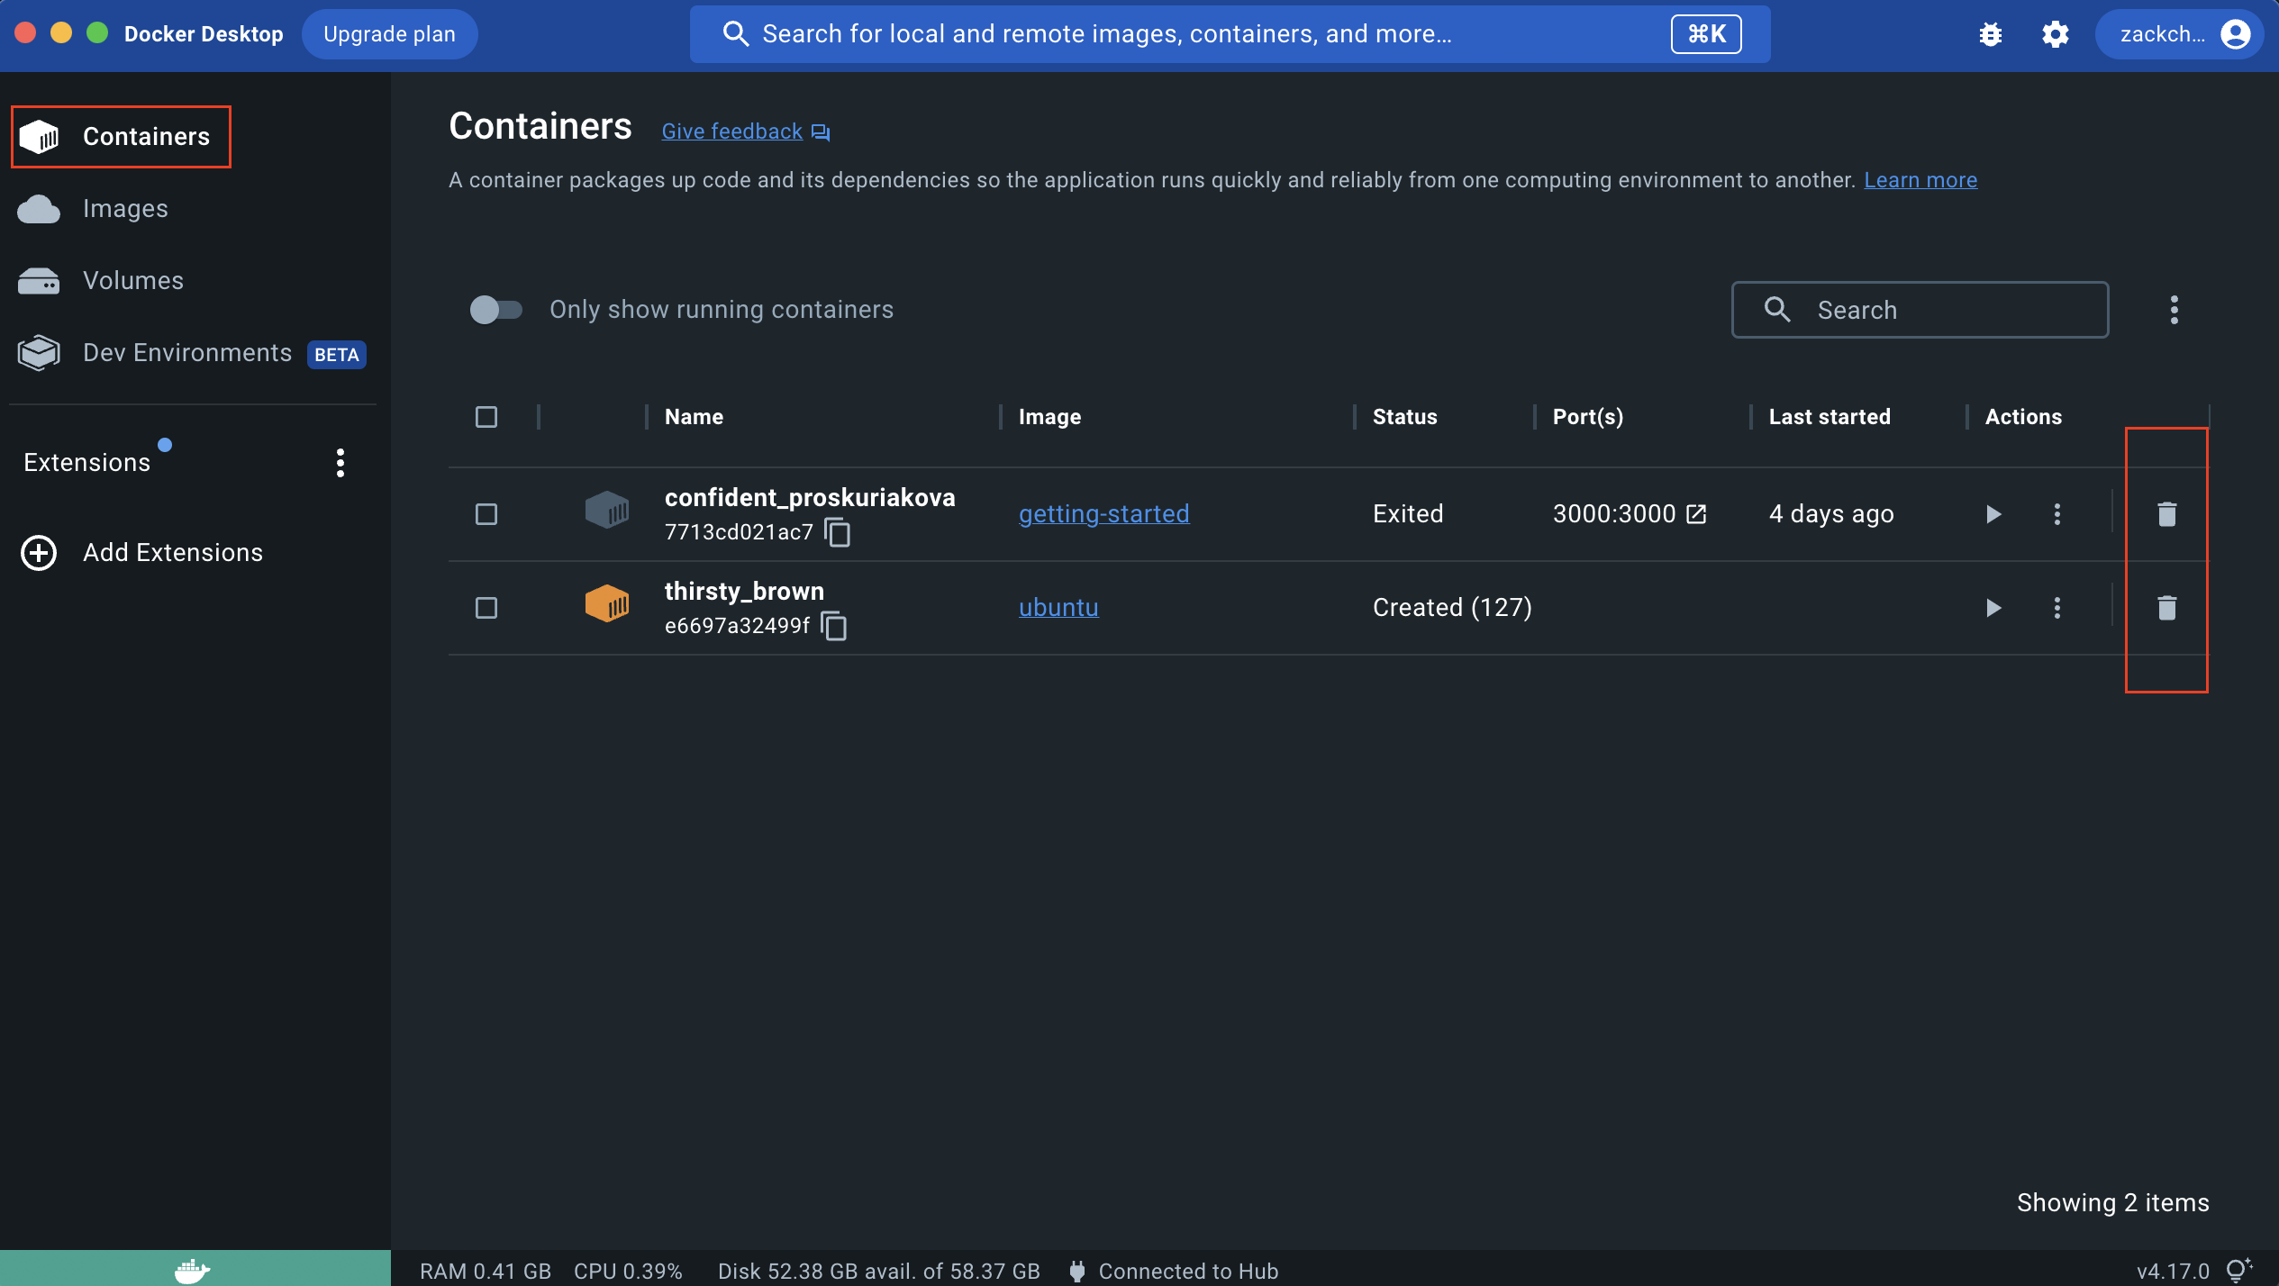The height and width of the screenshot is (1286, 2279).
Task: Click the Disk 52.38 GB avail status
Action: (x=878, y=1271)
